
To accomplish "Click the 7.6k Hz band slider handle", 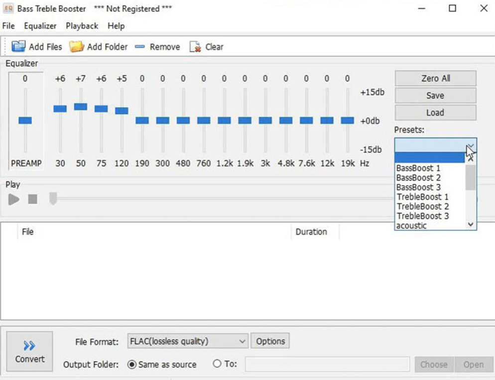I will (x=306, y=120).
